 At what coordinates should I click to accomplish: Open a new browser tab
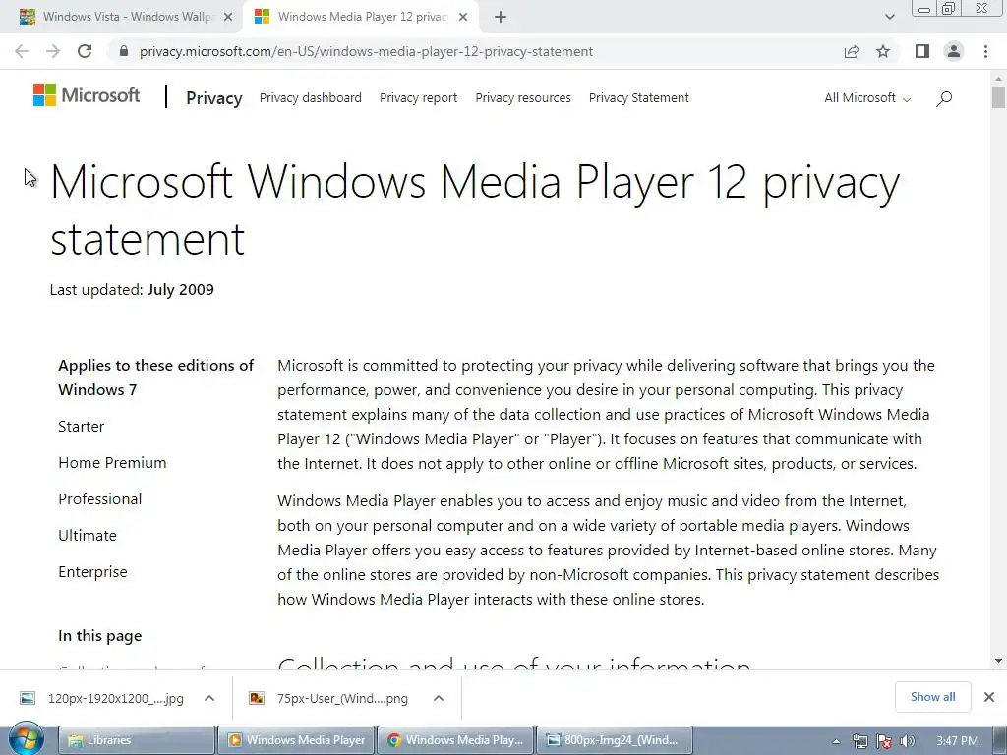click(x=501, y=18)
